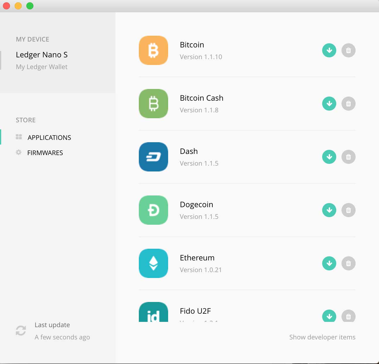This screenshot has width=379, height=364.
Task: Click the teal Ethereum app logo
Action: tap(153, 263)
